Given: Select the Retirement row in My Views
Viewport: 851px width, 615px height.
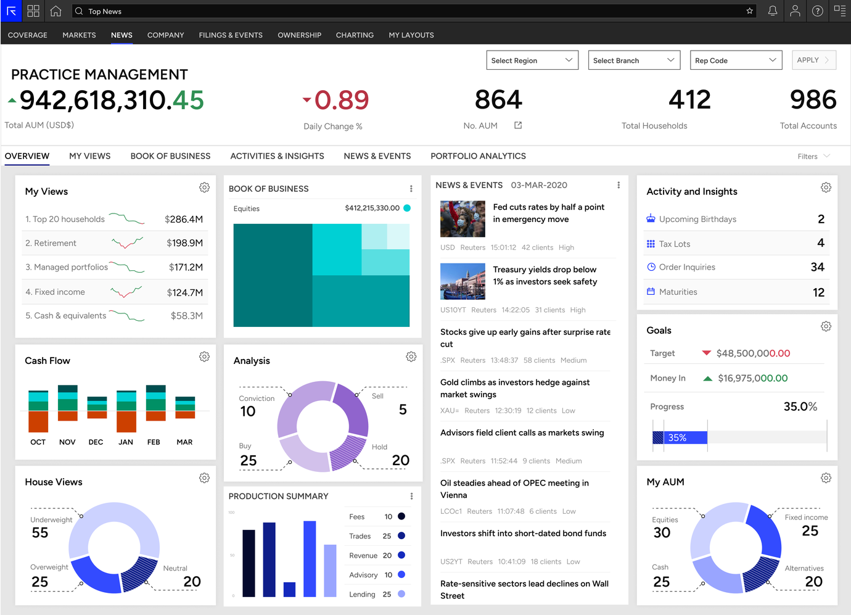Looking at the screenshot, I should point(115,243).
